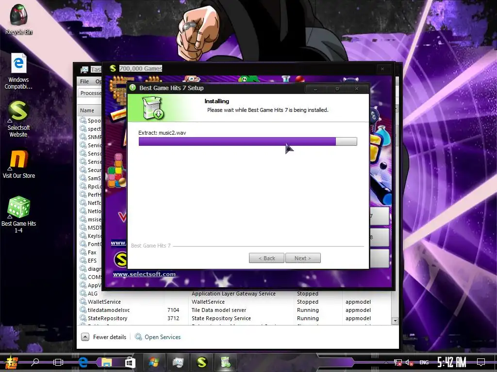Image resolution: width=497 pixels, height=372 pixels.
Task: Select the ALG service row
Action: [x=234, y=294]
